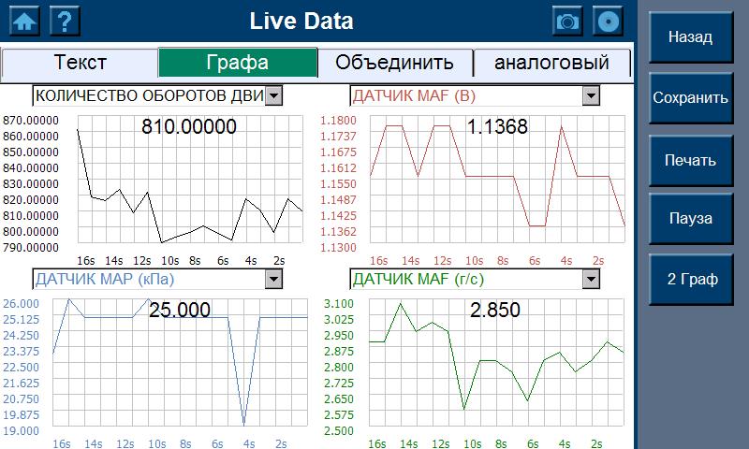Open the Объединить tab
The height and width of the screenshot is (449, 749).
pos(394,63)
